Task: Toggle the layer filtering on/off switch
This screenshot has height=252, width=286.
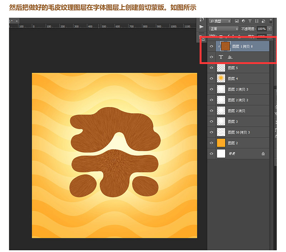Action: [x=271, y=21]
